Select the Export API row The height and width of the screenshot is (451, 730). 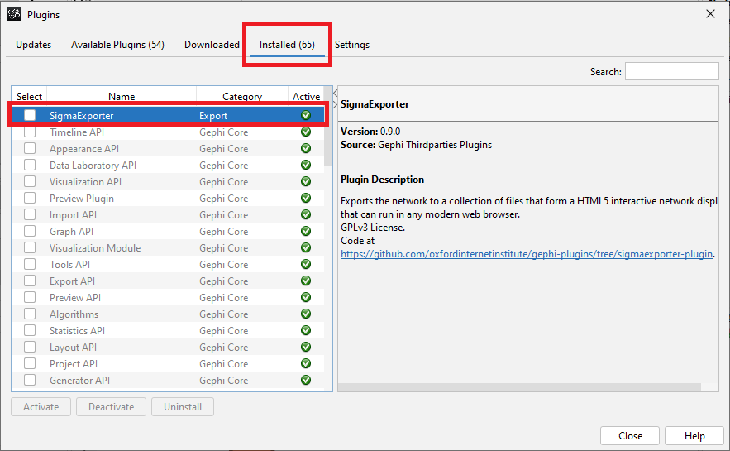click(168, 281)
